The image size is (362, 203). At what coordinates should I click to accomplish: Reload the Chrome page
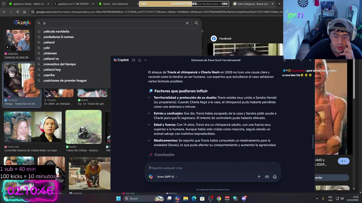18,12
